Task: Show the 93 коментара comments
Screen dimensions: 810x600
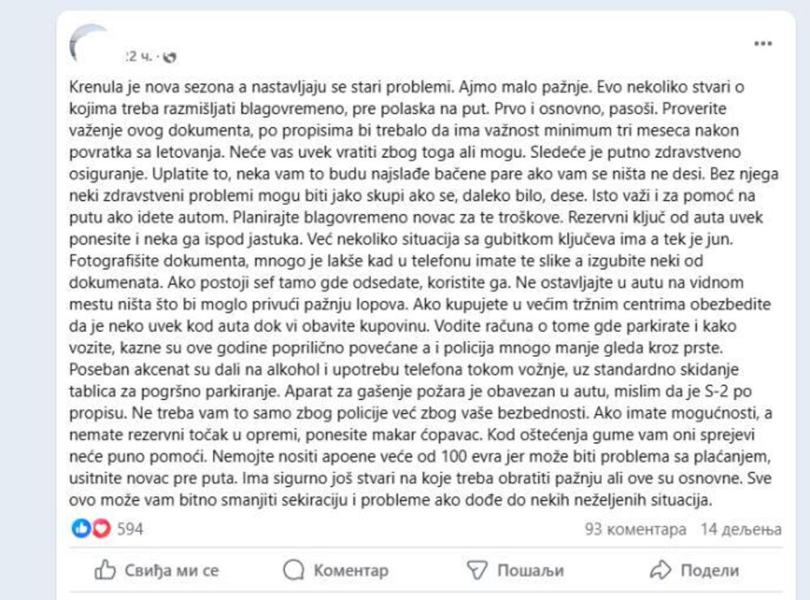Action: click(635, 530)
